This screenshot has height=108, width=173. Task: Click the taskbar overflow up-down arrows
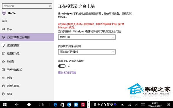coord(88,105)
